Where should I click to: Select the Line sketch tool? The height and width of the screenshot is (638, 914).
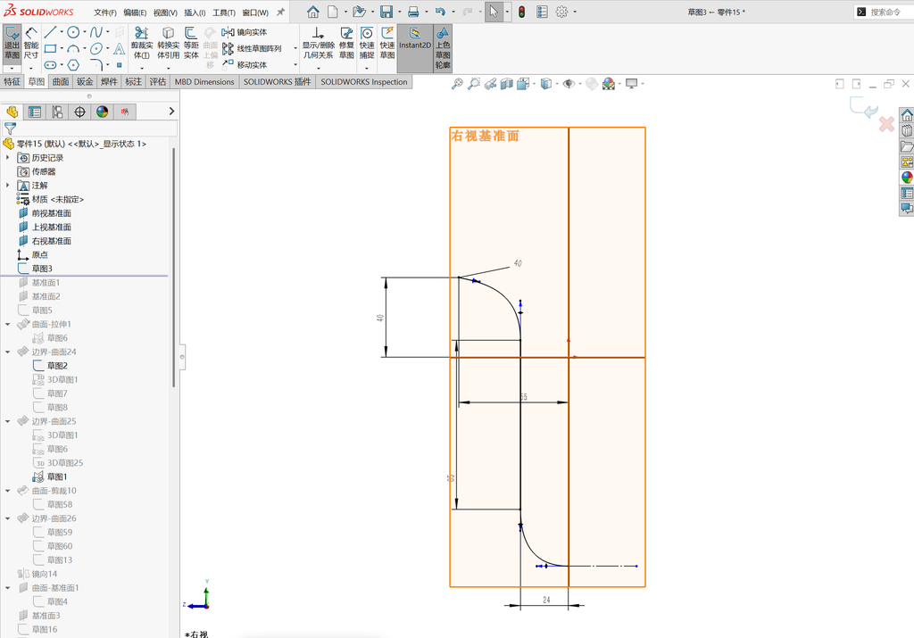pos(51,32)
